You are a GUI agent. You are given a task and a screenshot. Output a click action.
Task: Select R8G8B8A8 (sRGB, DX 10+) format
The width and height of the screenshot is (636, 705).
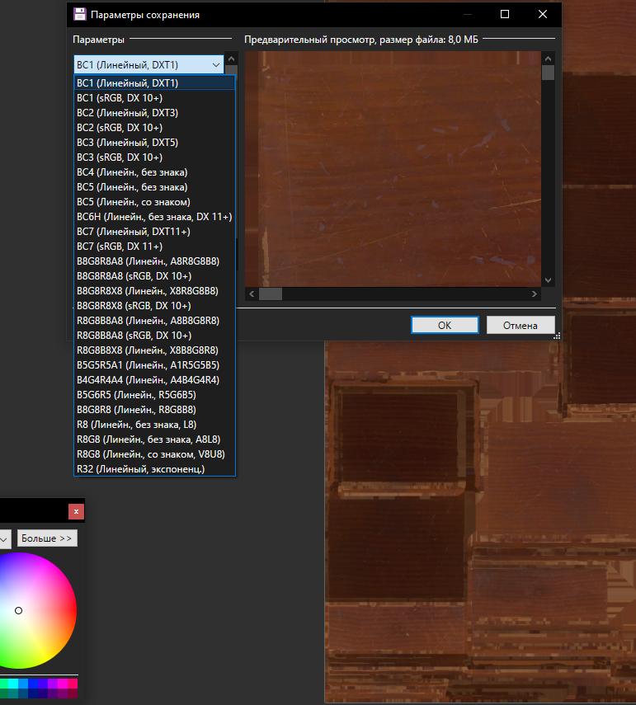(x=134, y=336)
